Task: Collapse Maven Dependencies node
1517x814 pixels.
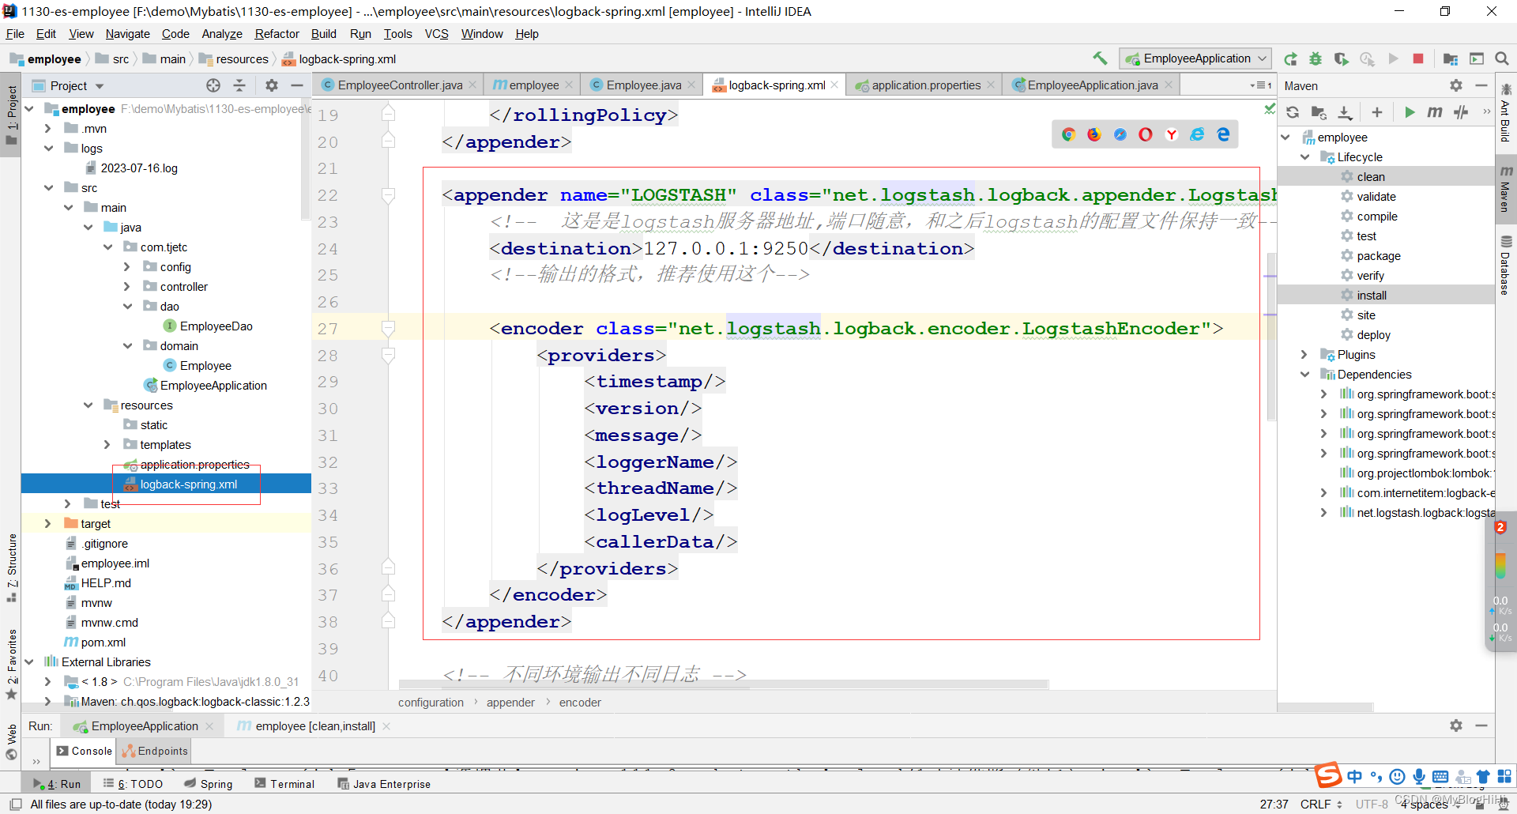Action: click(1304, 375)
